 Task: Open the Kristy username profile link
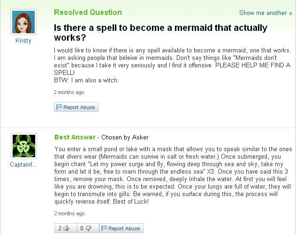pos(23,41)
